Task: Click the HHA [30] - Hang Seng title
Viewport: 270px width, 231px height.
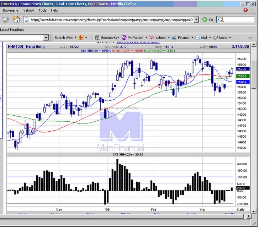Action: 26,47
